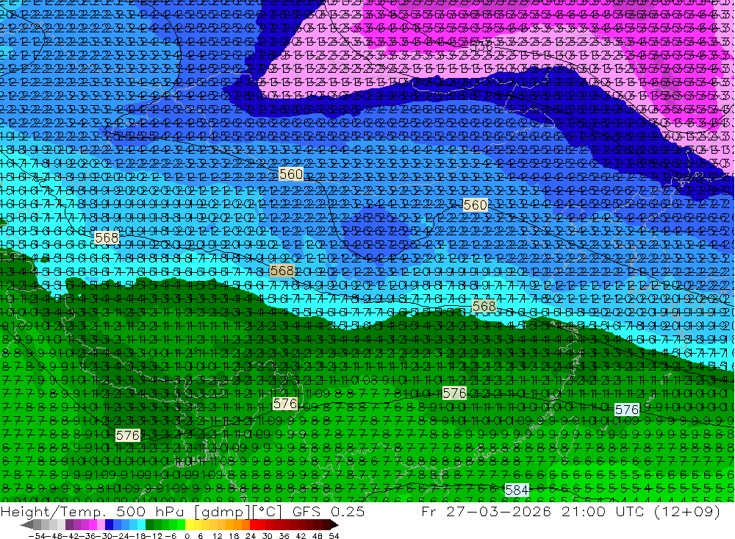Screen dimensions: 735x539
Task: Click the darkest green legend swatch
Action: (149, 525)
